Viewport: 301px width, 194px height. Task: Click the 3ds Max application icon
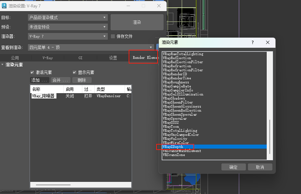pyautogui.click(x=5, y=6)
